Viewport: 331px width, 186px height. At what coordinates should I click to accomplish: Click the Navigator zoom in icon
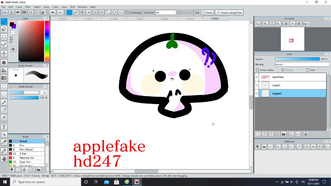265,24
